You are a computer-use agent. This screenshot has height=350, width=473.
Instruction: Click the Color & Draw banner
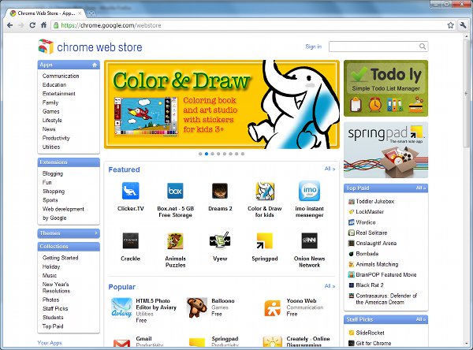pyautogui.click(x=222, y=104)
